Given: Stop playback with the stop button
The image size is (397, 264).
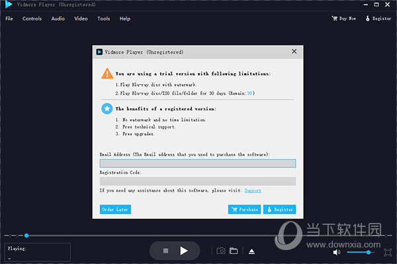Looking at the screenshot, I should [165, 251].
